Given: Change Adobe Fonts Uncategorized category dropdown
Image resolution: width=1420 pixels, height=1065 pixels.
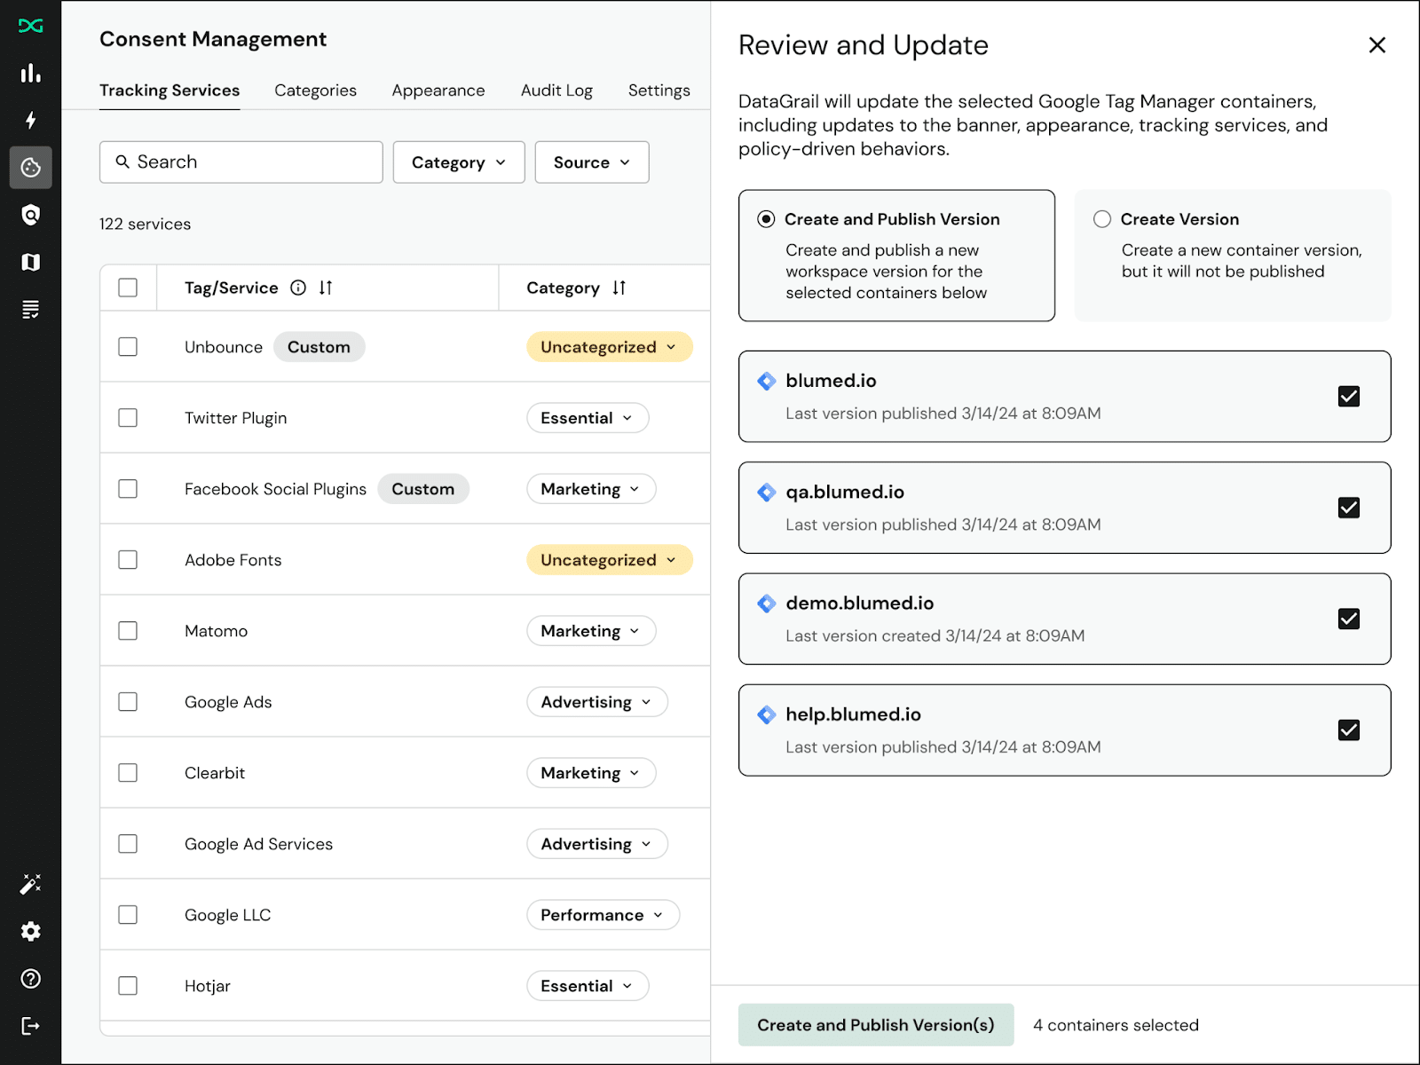Looking at the screenshot, I should (x=609, y=560).
